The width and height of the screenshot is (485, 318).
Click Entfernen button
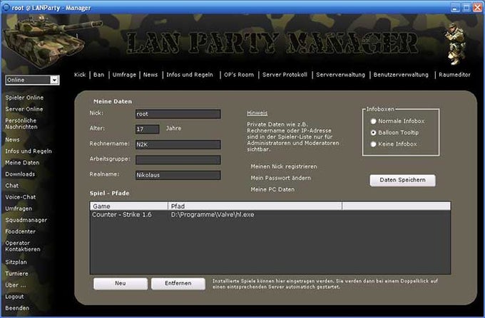coord(178,283)
